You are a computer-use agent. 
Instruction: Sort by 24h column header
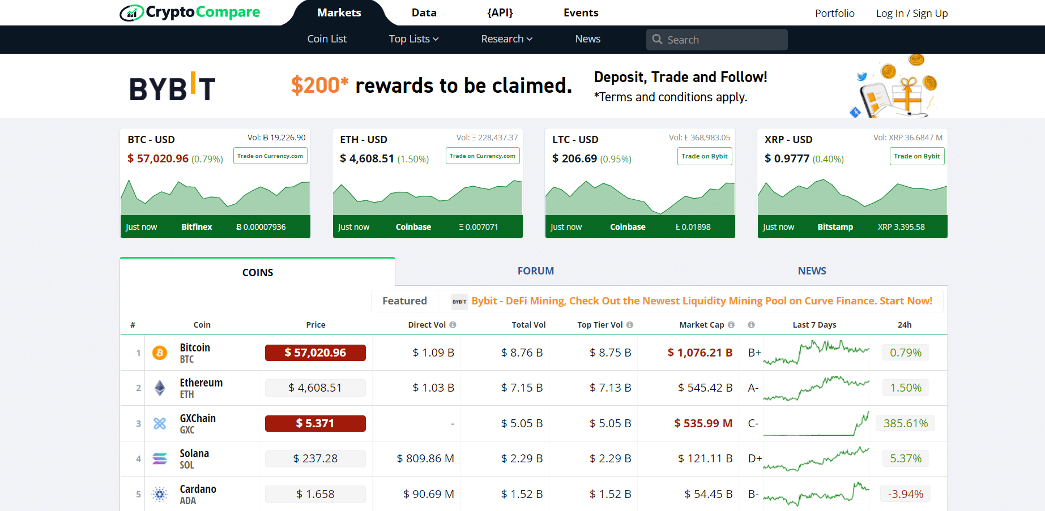click(x=905, y=325)
